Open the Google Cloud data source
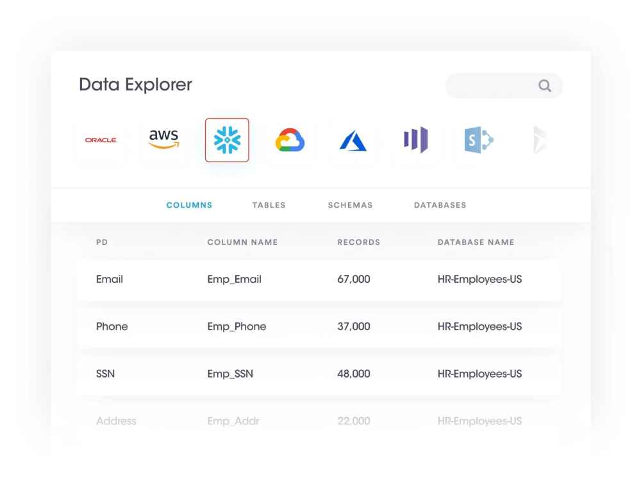This screenshot has height=493, width=641. click(290, 140)
